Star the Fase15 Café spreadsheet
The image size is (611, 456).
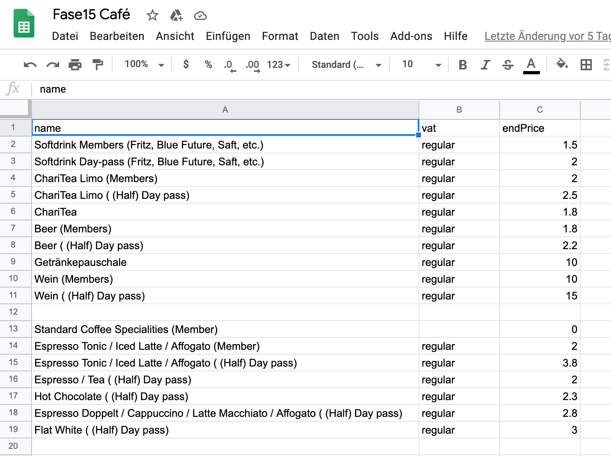coord(152,16)
